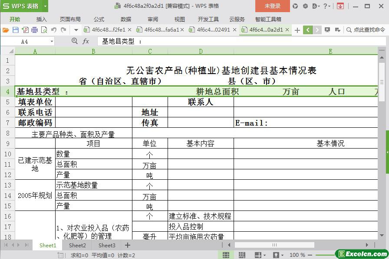Select column D header
Image resolution: width=389 pixels, height=259 pixels.
tap(201, 51)
